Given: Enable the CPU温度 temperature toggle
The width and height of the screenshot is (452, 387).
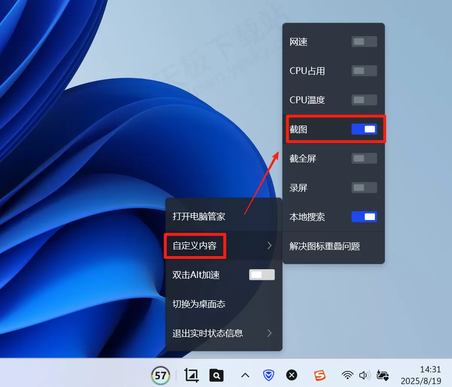Looking at the screenshot, I should pyautogui.click(x=364, y=100).
